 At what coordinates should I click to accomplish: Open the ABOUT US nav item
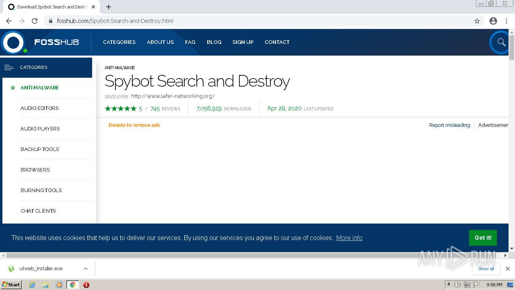point(160,42)
